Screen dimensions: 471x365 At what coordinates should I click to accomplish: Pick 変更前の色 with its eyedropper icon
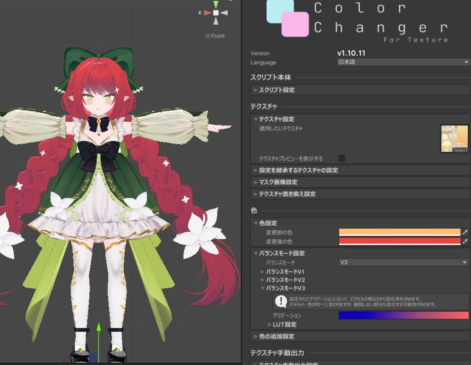tap(465, 232)
